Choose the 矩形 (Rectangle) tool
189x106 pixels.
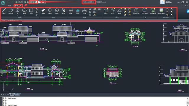point(31,11)
